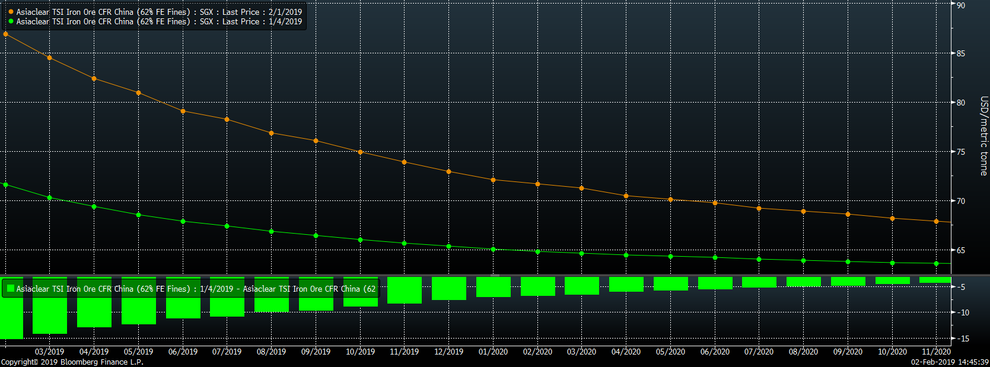Click the 01/2020 x-axis date label
The height and width of the screenshot is (367, 990).
(x=493, y=352)
